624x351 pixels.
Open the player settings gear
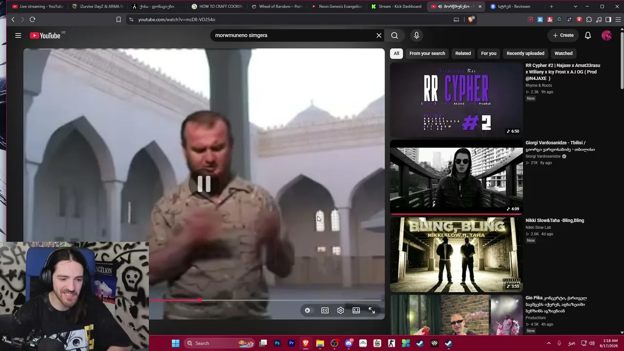click(340, 311)
